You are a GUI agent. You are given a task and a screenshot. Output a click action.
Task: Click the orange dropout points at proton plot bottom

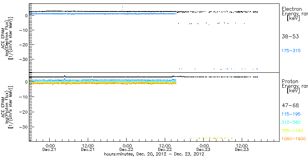(x=211, y=138)
